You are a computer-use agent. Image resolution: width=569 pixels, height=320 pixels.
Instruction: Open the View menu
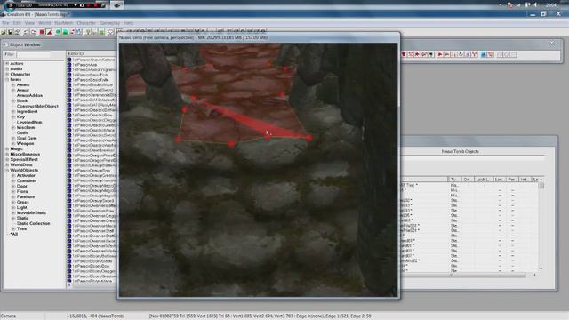tap(29, 23)
